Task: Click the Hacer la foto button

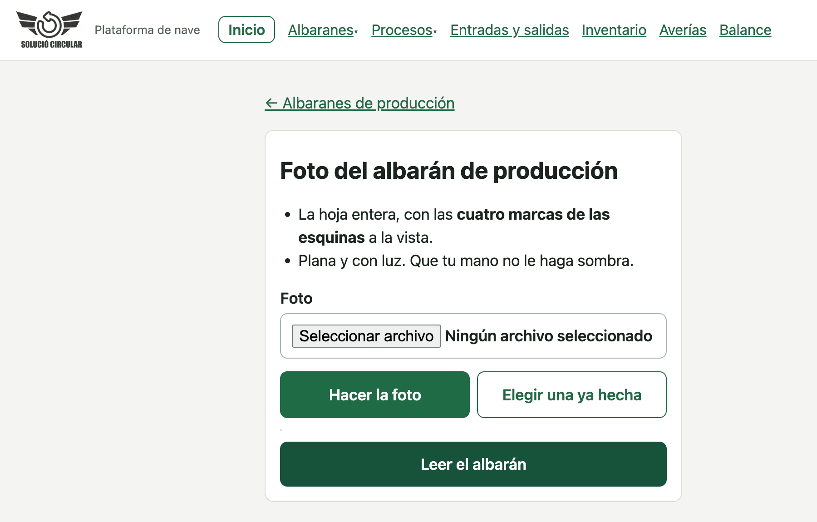Action: [375, 395]
